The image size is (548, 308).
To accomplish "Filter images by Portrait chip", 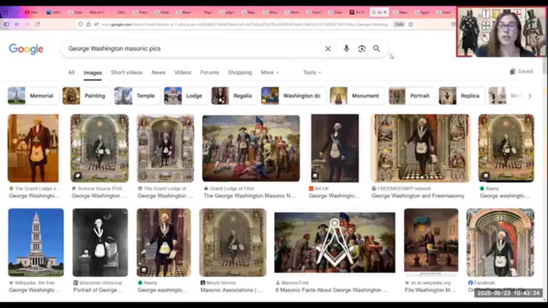I will 411,96.
